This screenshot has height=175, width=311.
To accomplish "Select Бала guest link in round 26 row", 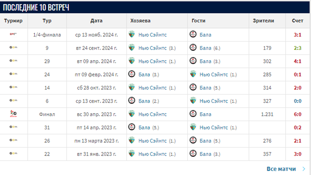I will point(205,141).
